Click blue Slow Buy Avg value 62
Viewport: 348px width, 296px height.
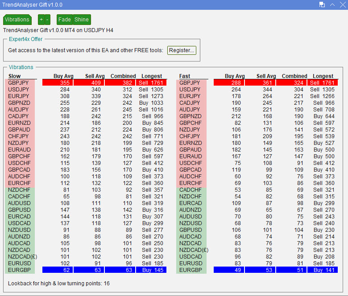tap(58, 270)
